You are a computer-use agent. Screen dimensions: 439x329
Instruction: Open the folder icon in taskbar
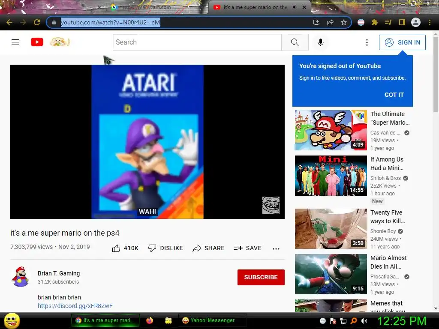[x=168, y=320]
